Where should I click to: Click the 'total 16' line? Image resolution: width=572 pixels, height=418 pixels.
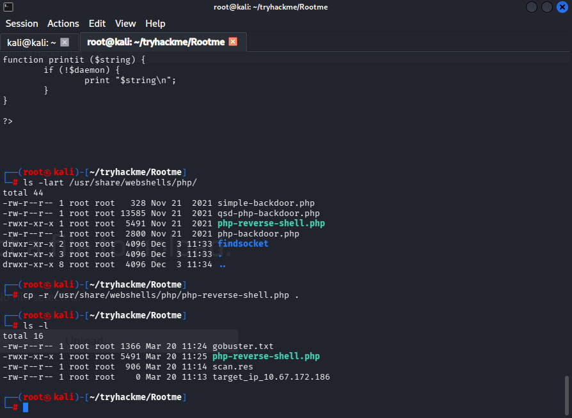(23, 336)
